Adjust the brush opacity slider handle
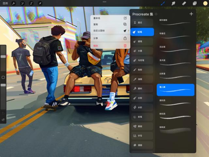Screen dimensions: 209x157 [3, 85]
